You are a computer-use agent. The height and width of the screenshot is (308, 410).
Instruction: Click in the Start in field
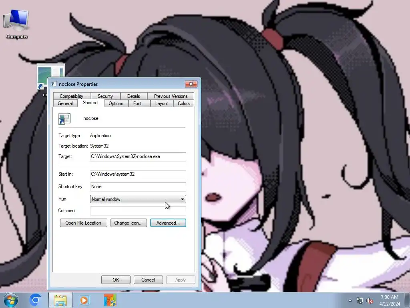coord(138,174)
